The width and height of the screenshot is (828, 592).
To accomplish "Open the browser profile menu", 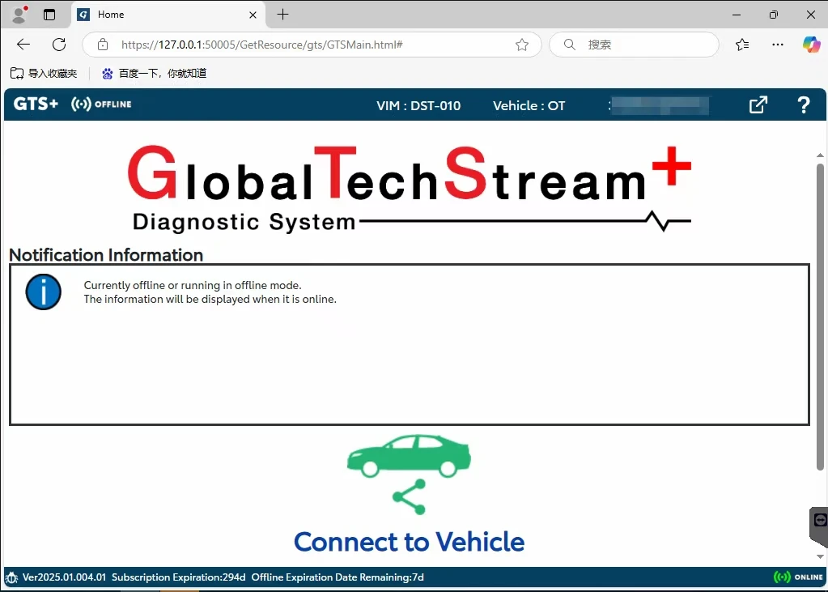I will tap(19, 15).
